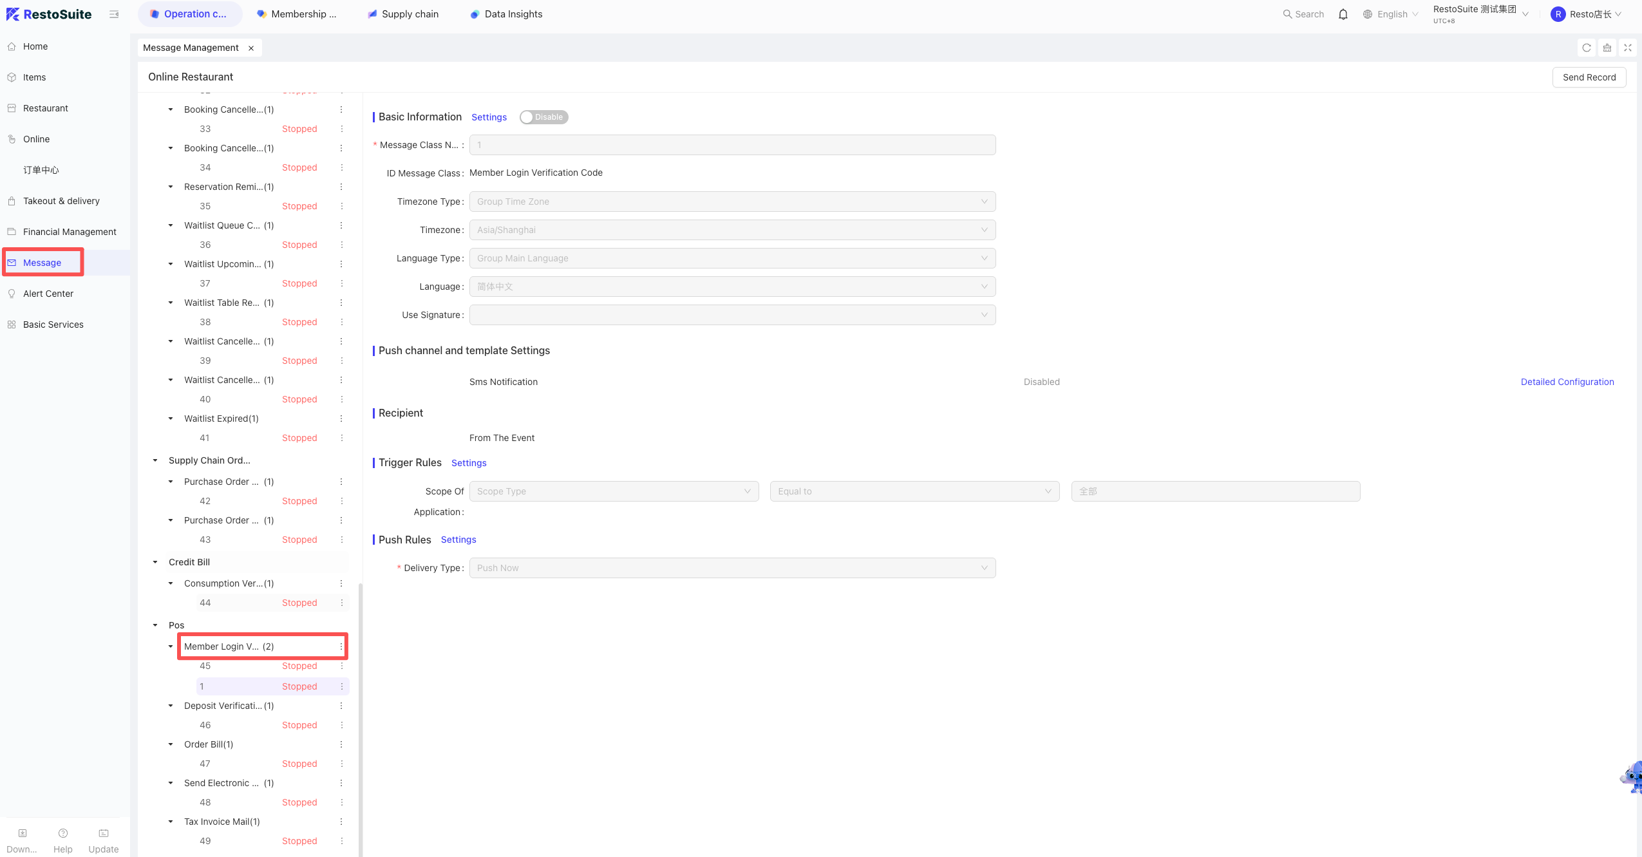Collapse the Pos tree group
Viewport: 1642px width, 857px height.
click(155, 625)
